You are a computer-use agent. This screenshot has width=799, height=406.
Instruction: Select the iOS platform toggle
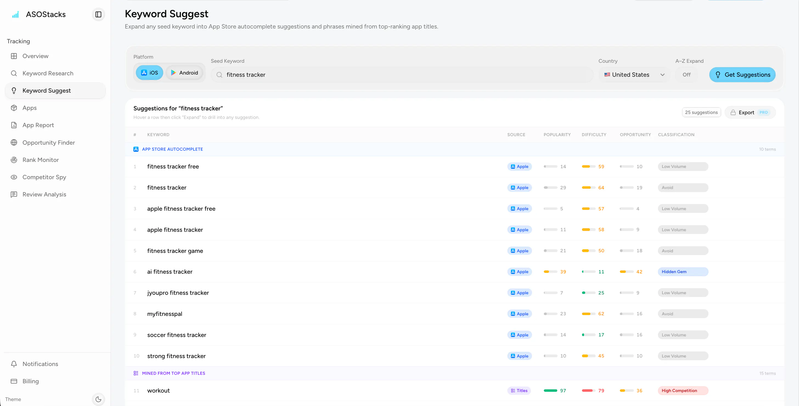point(150,73)
